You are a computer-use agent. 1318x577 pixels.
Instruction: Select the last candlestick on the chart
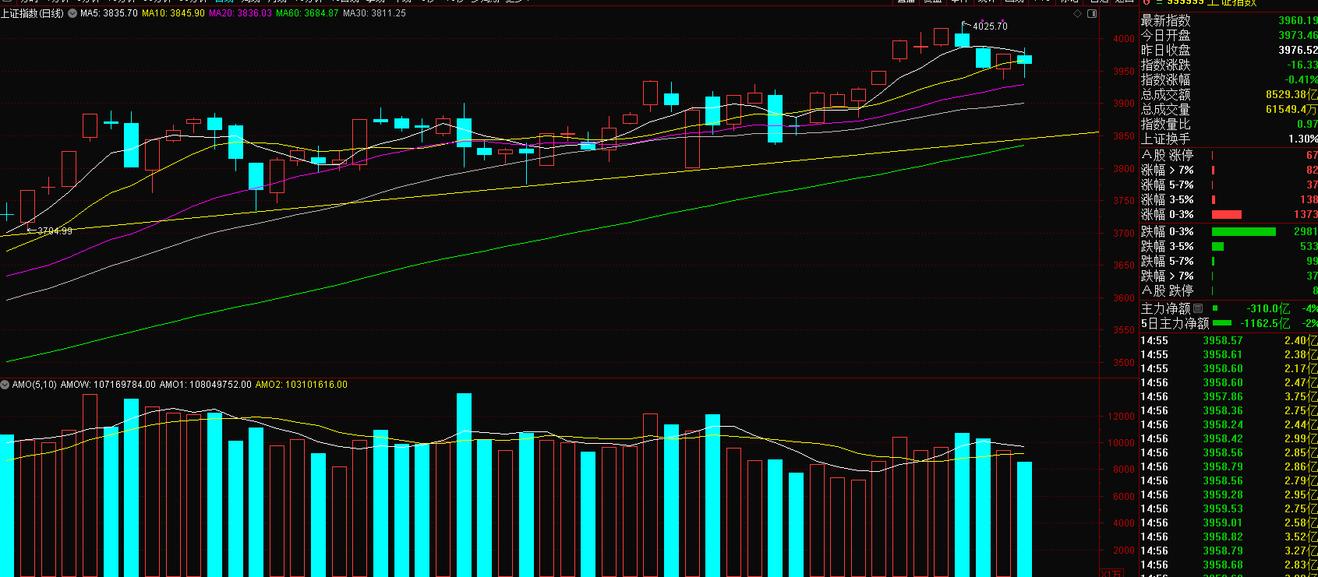coord(1024,60)
